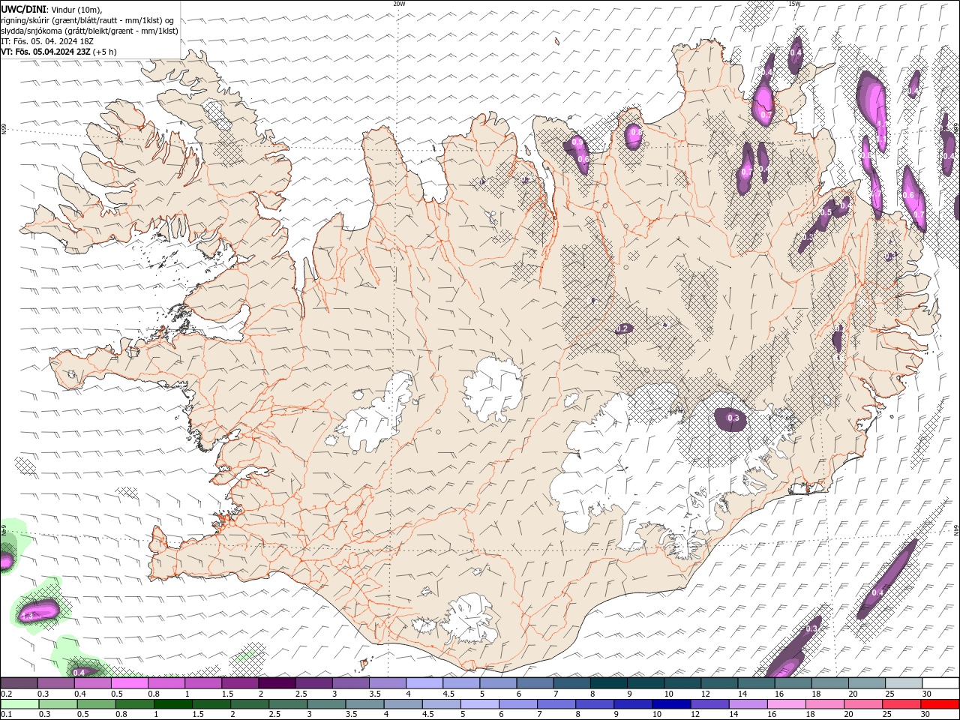Image resolution: width=960 pixels, height=720 pixels.
Task: Click the 'slydda/snjókoma' legend description line
Action: tap(90, 31)
